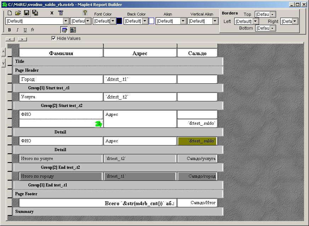
Task: Toggle the Hide Values checkbox
Action: tap(54, 38)
